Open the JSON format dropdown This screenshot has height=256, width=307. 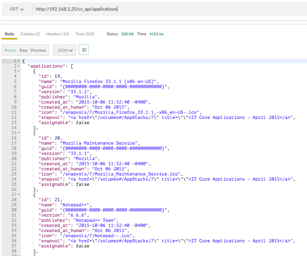click(x=64, y=50)
